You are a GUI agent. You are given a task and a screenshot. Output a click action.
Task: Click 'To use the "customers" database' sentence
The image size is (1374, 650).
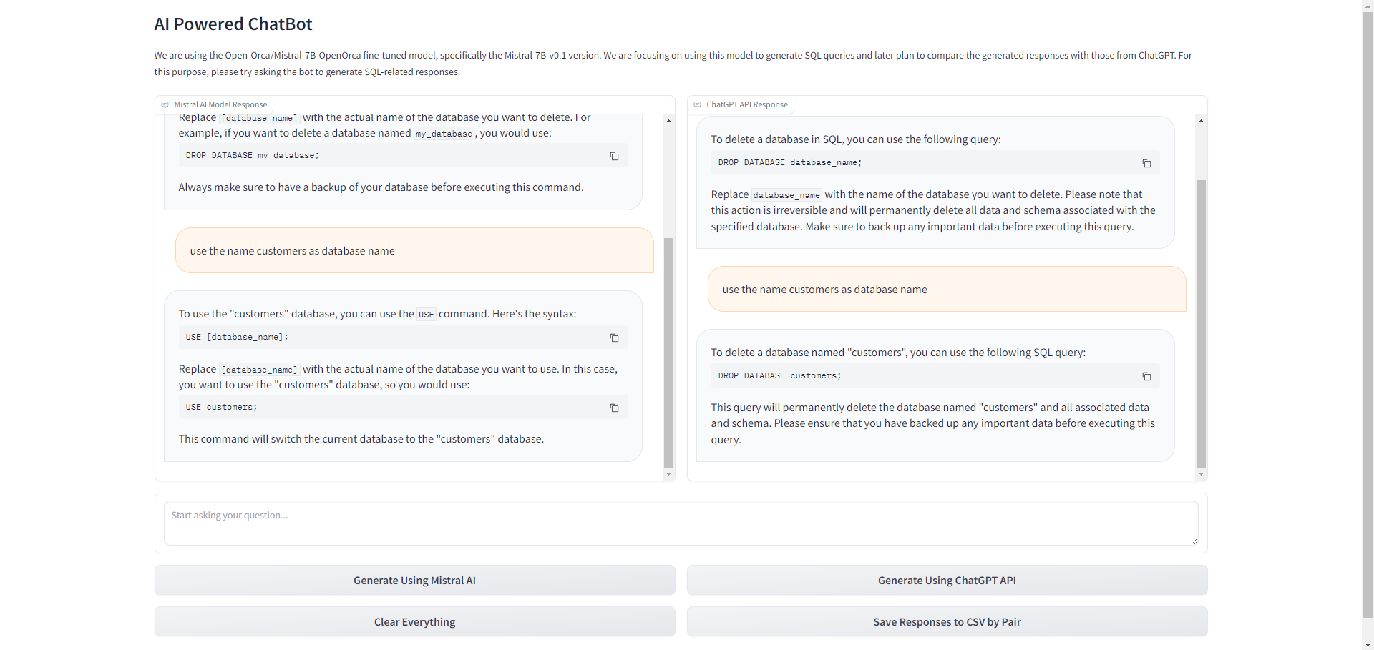[377, 314]
